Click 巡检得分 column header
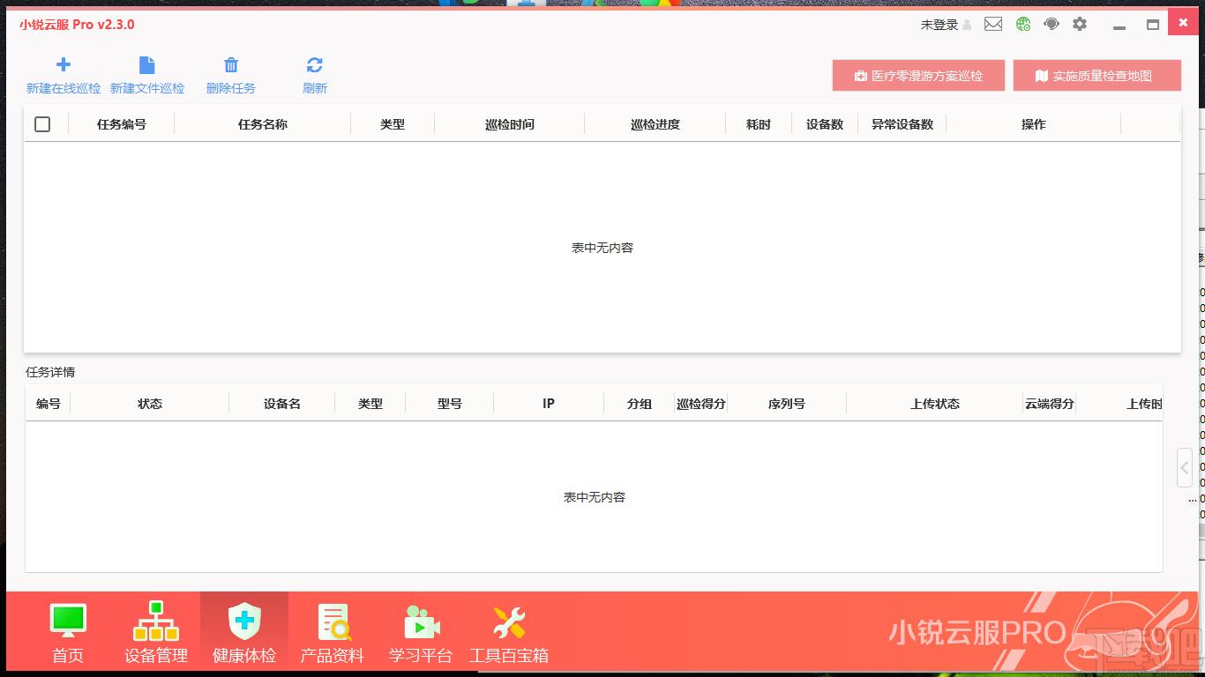 point(701,404)
